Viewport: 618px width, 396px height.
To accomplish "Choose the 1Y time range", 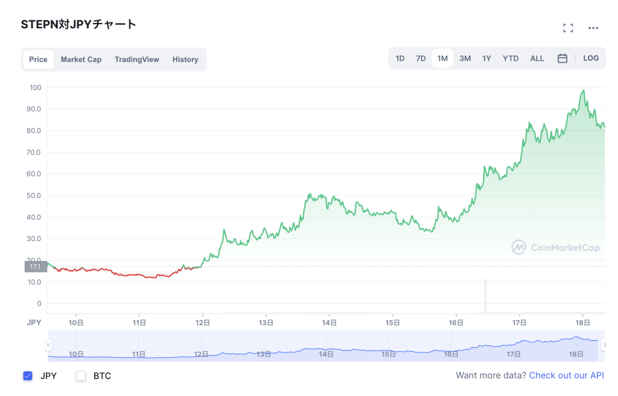I will (x=486, y=58).
